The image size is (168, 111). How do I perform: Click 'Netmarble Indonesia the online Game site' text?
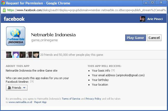(32, 71)
